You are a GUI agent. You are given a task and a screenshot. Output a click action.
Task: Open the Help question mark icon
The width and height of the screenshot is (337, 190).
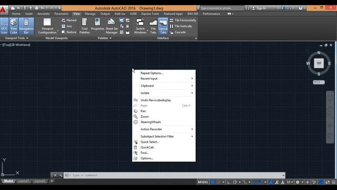pyautogui.click(x=301, y=8)
